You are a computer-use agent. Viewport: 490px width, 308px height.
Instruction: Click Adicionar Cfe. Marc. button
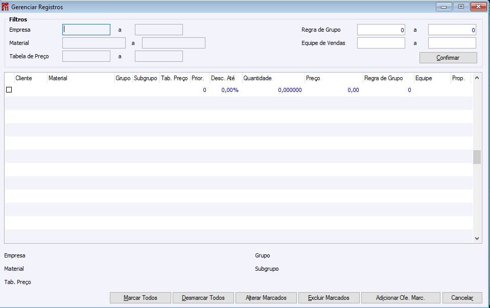[x=401, y=298]
